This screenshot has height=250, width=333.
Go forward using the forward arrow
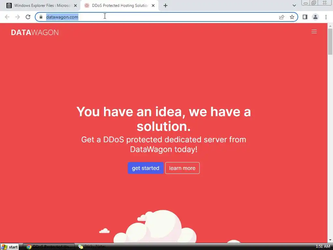tap(18, 17)
